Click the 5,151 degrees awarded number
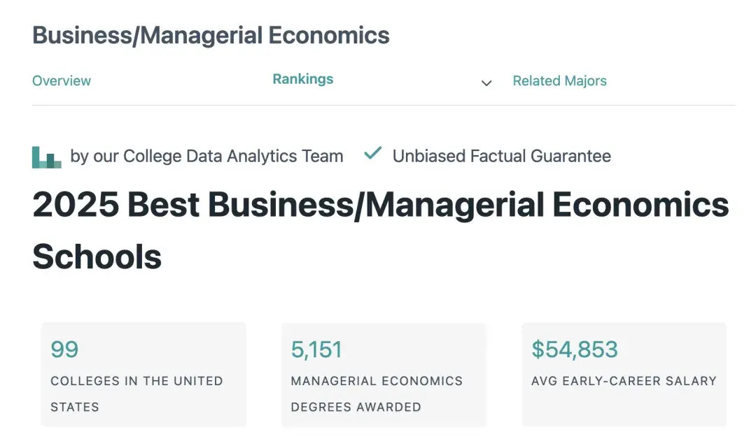Screen dimensions: 756x441 point(316,349)
